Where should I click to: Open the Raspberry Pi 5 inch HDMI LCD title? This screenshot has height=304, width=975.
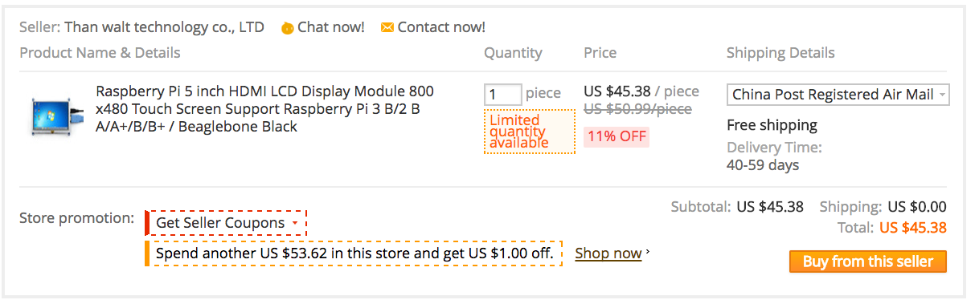point(264,109)
